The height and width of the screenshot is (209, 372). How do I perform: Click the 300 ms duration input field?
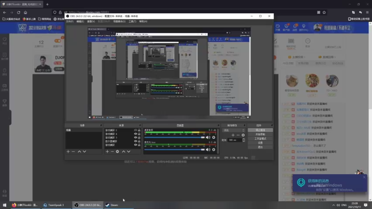click(235, 140)
